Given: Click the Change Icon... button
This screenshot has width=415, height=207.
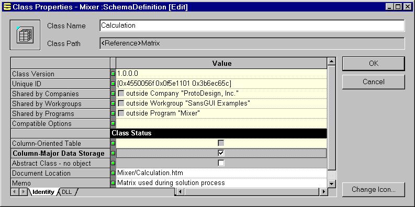Looking at the screenshot, I should click(x=374, y=190).
